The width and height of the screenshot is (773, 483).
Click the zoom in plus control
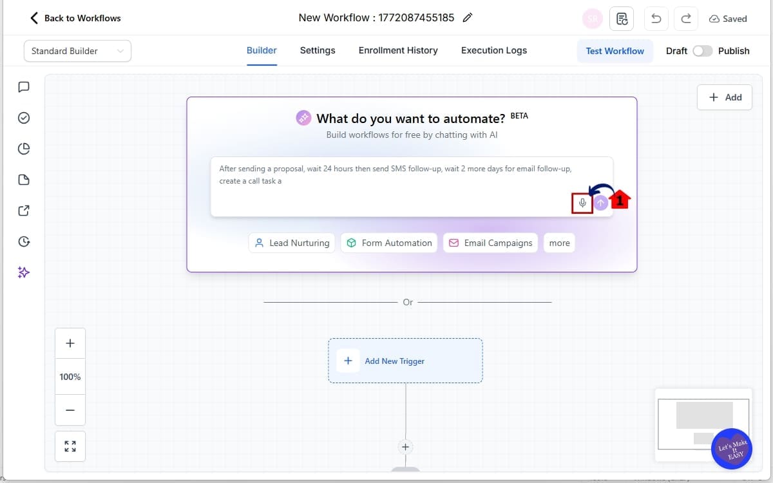click(x=70, y=343)
